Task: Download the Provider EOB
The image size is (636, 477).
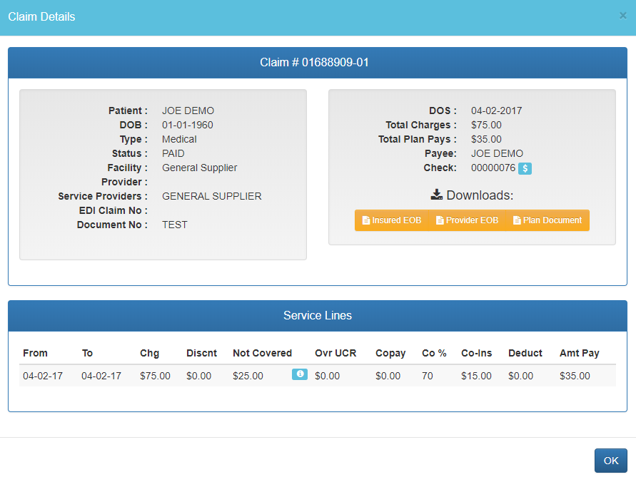Action: pos(467,220)
